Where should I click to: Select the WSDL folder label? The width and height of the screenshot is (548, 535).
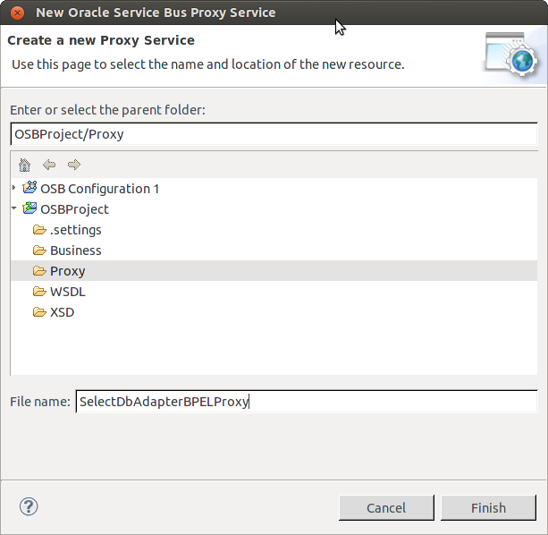(68, 292)
